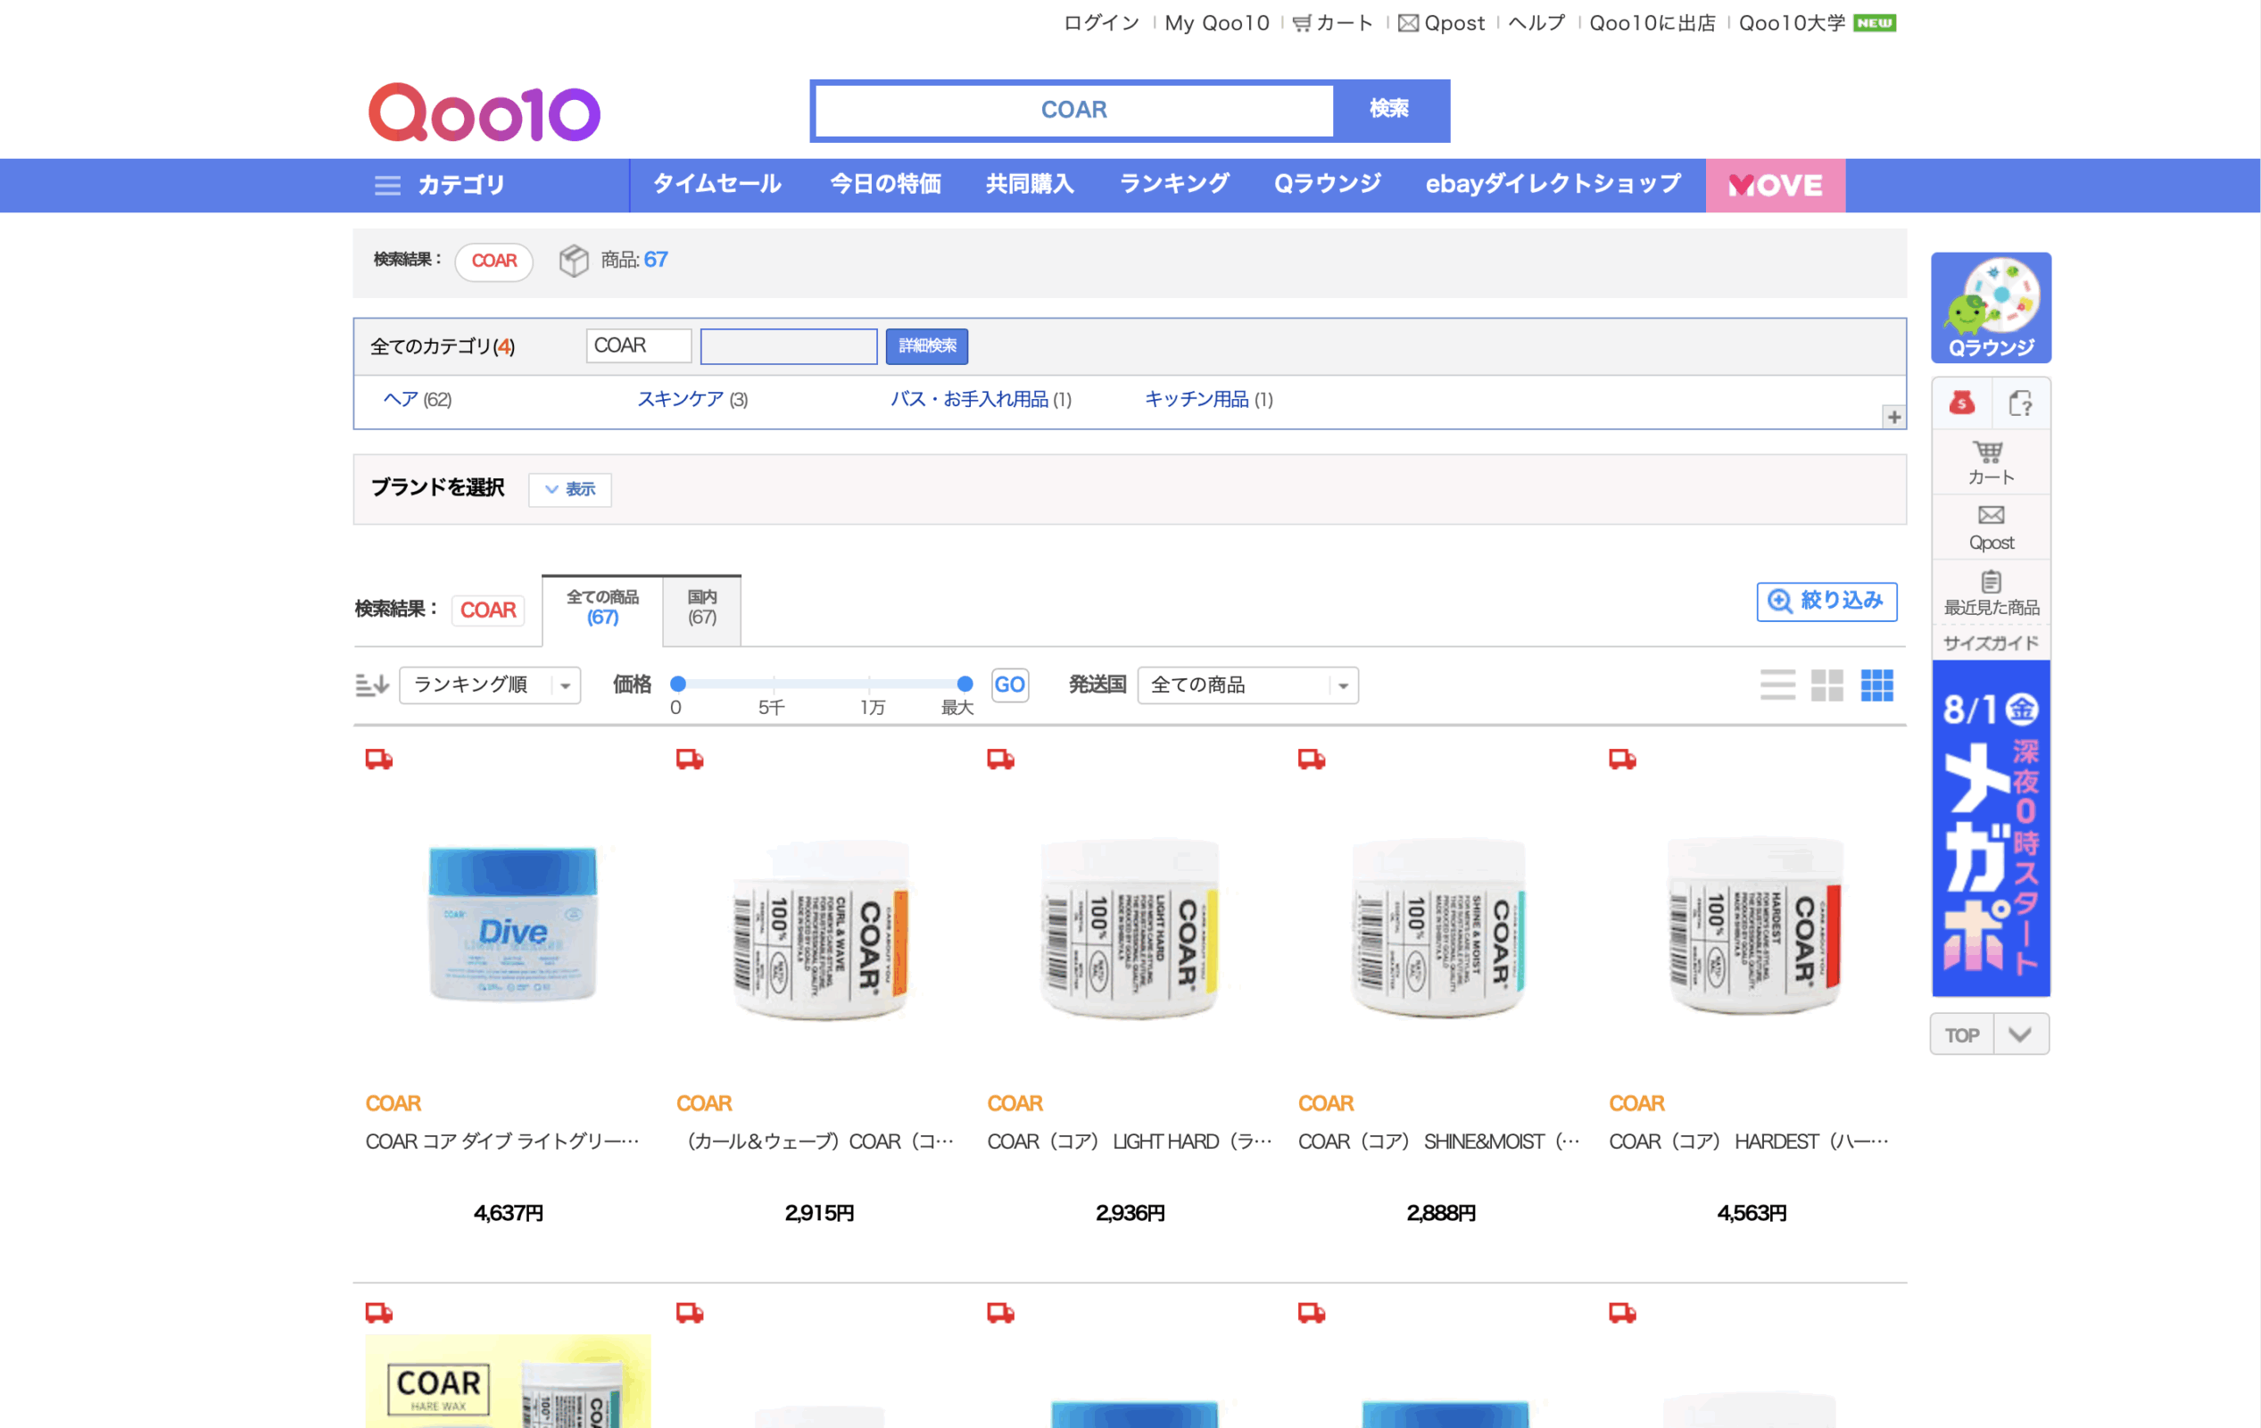Switch to two-column grid view icon

click(x=1826, y=685)
